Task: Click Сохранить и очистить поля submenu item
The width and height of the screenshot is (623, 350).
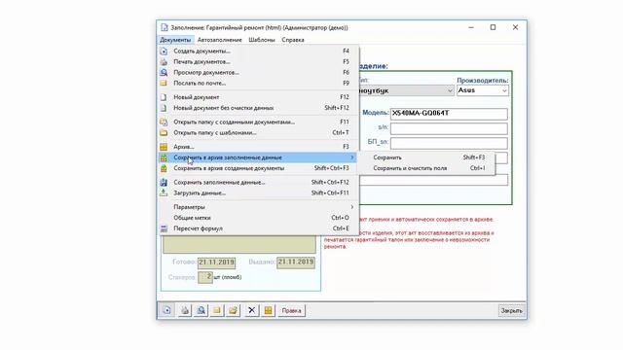Action: click(x=427, y=168)
